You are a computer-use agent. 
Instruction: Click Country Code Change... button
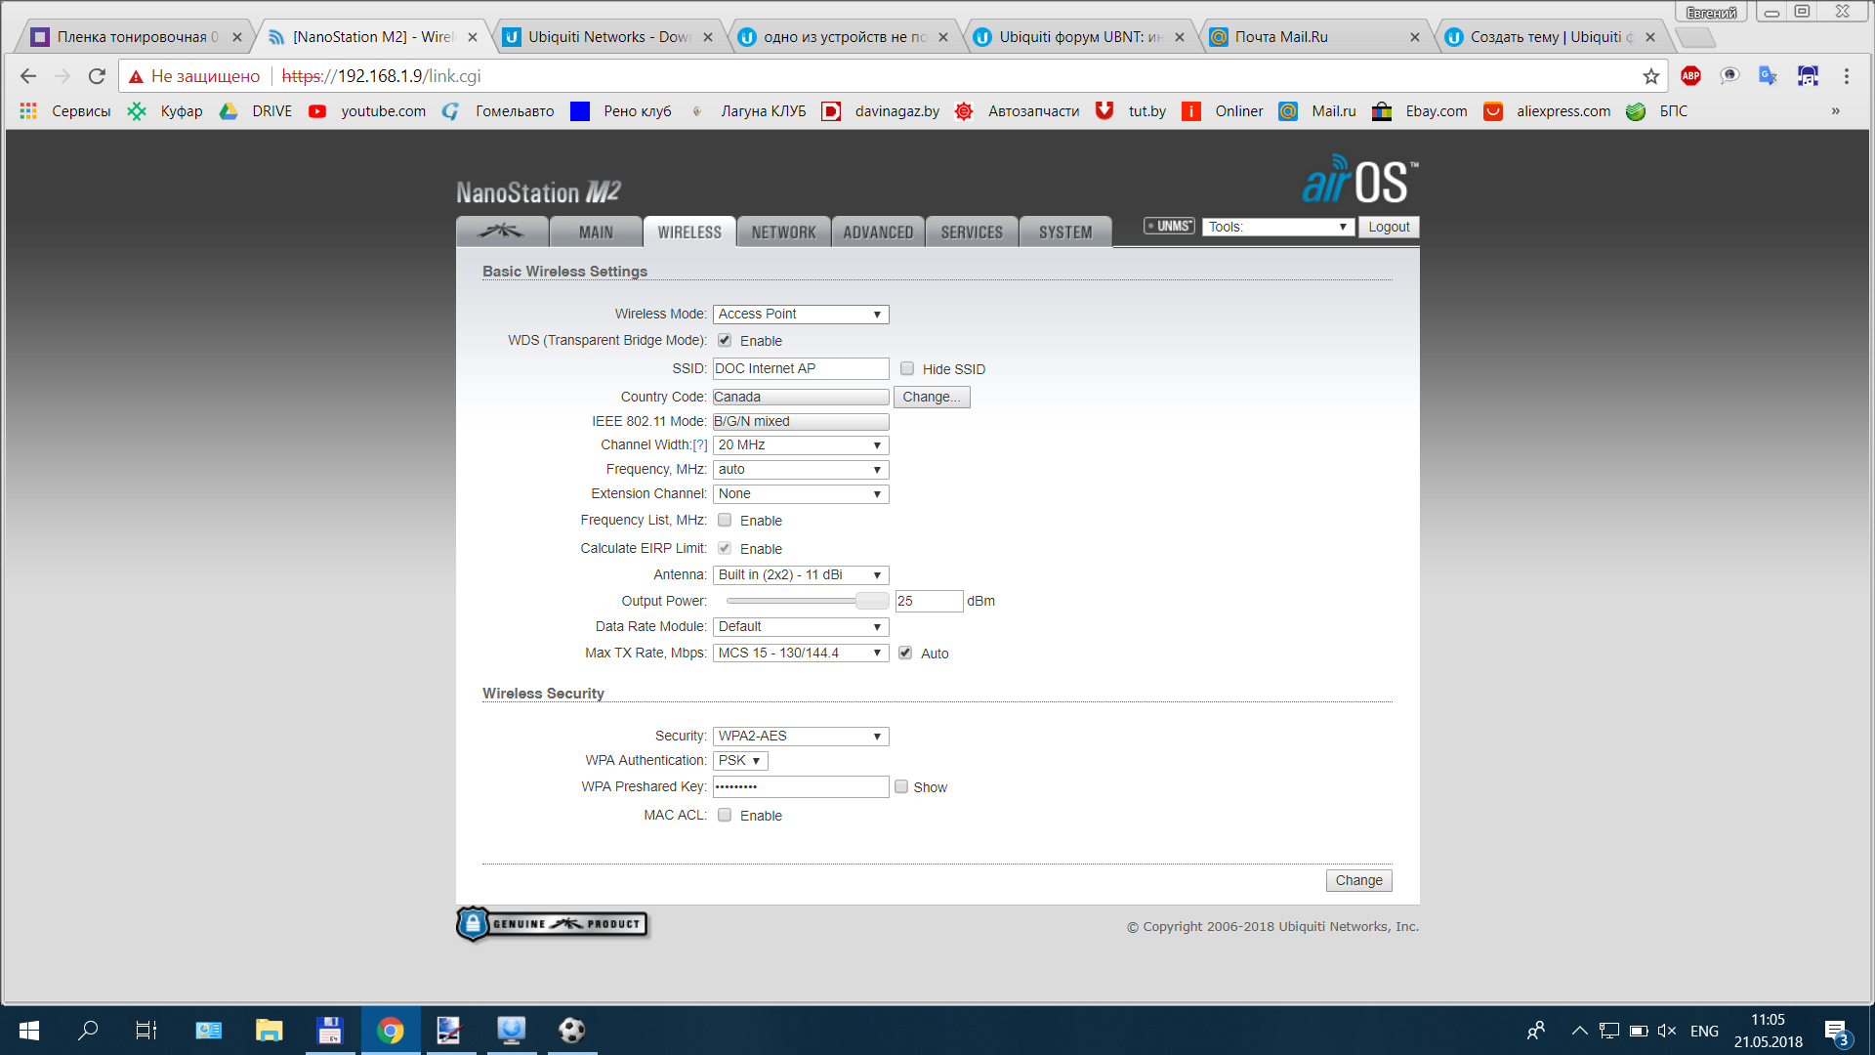click(932, 397)
